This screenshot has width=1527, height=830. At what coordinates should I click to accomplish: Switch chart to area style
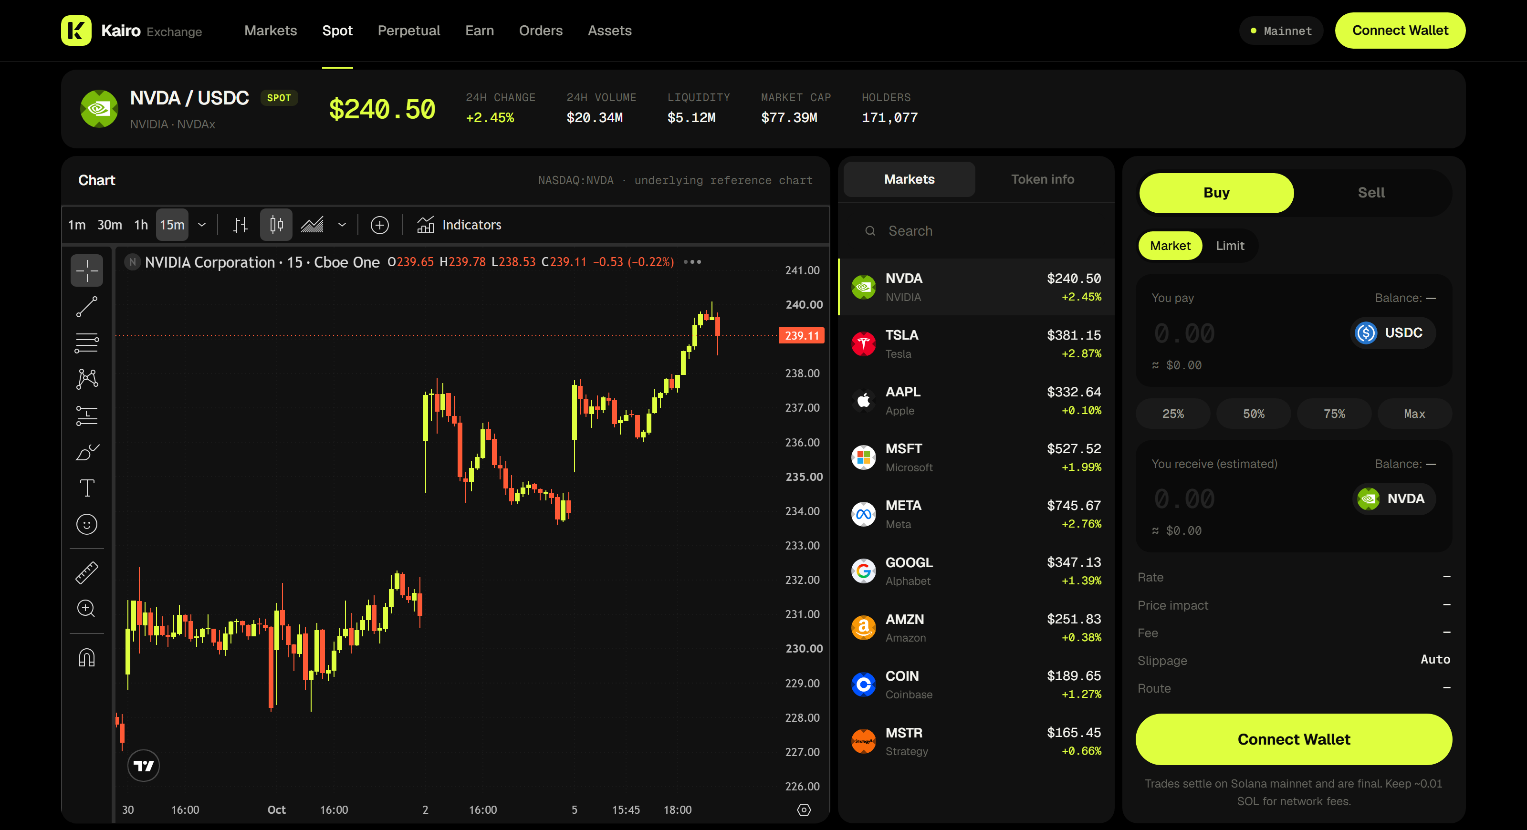pyautogui.click(x=312, y=225)
